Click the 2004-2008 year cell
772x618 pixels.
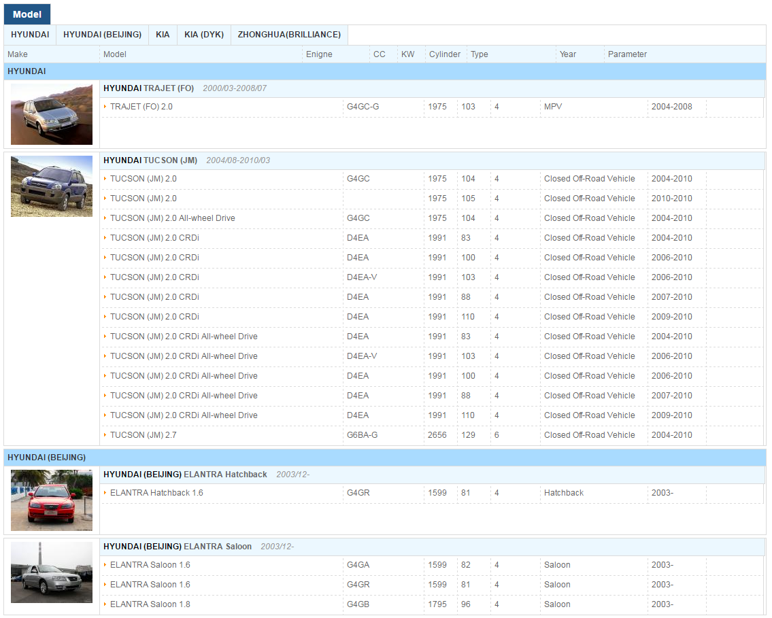671,107
